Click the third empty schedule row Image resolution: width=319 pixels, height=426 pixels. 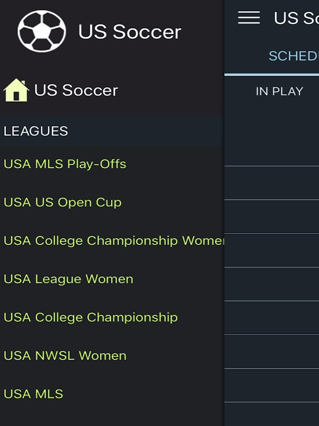(x=272, y=217)
